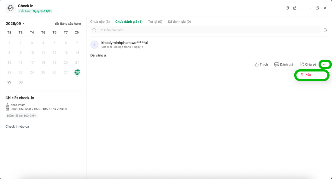Click the refresh icon in title bar

point(287,8)
